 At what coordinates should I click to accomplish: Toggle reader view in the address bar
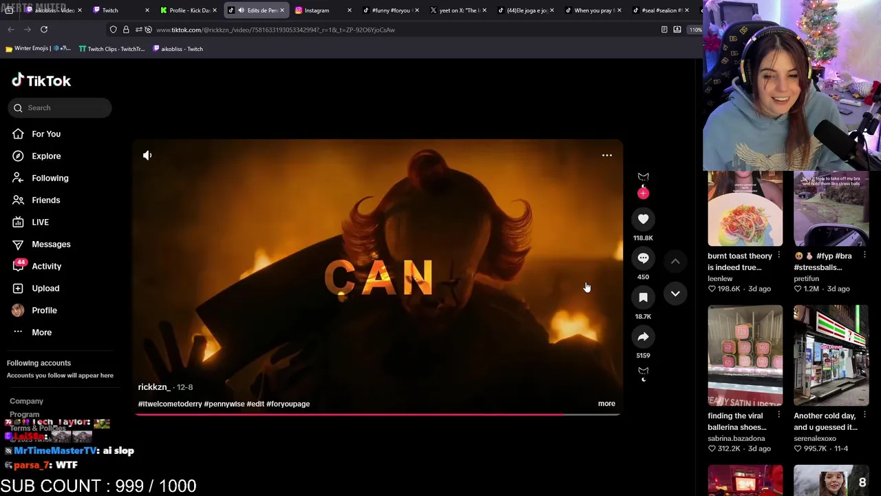pos(664,30)
